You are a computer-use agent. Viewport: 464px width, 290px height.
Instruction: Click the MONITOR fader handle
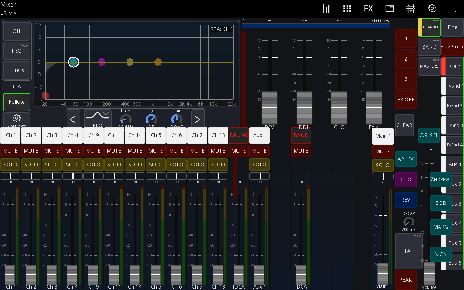pos(429,274)
